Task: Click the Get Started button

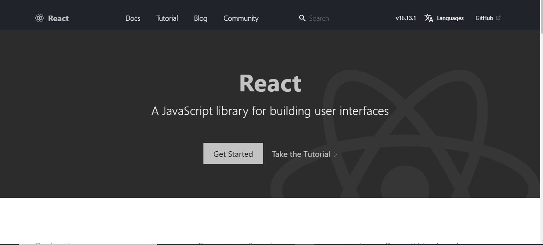Action: point(233,154)
